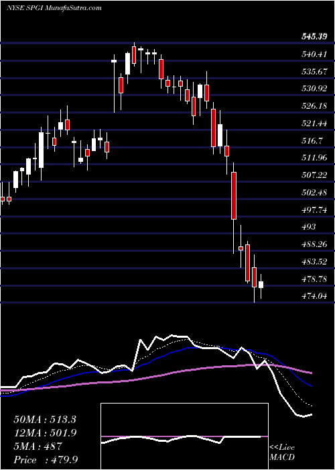The image size is (335, 470).
Task: Select the 488.26 price axis label
Action: [314, 244]
